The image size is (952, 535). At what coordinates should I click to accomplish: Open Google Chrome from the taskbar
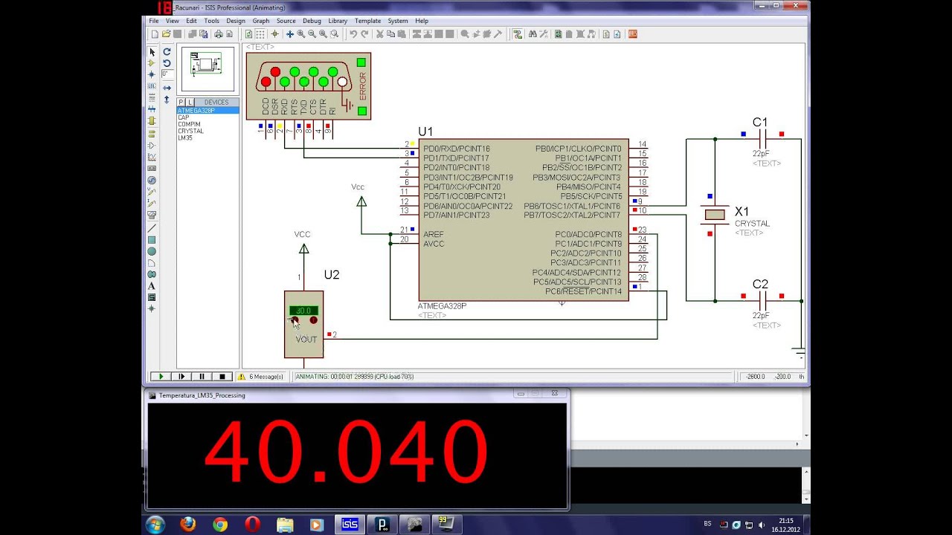pos(220,525)
